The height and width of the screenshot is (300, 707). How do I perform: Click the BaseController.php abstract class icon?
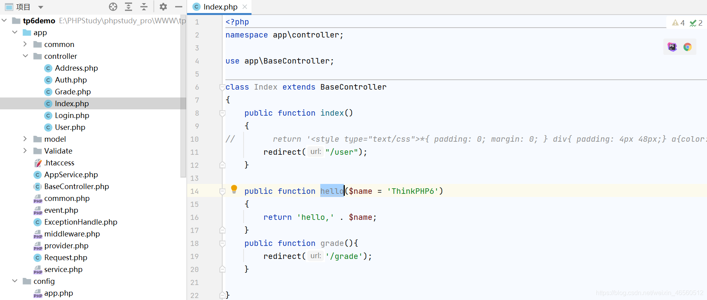(38, 186)
